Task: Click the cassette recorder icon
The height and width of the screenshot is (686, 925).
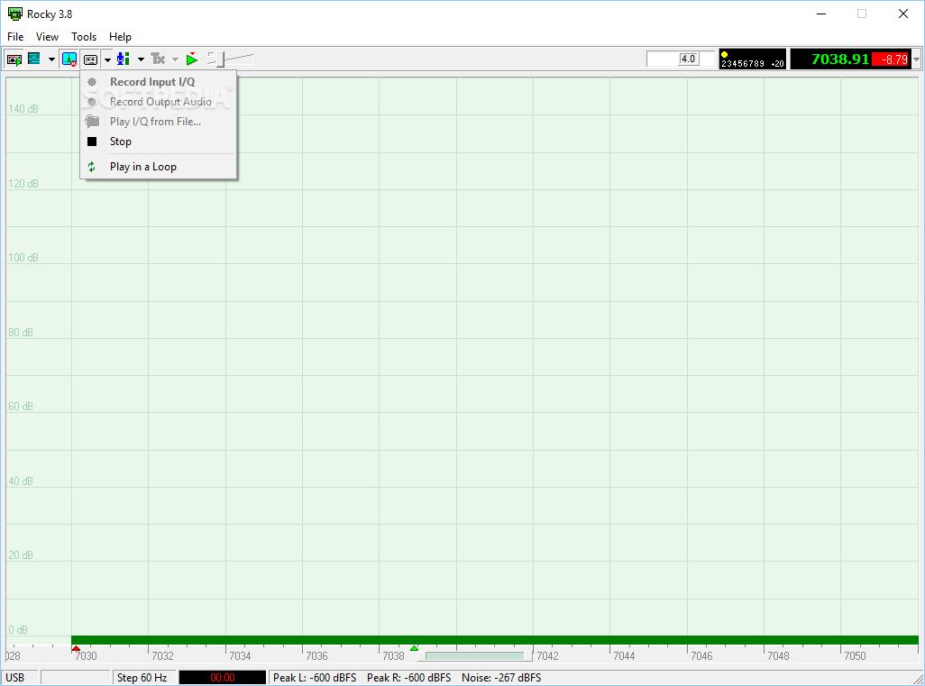Action: tap(90, 59)
